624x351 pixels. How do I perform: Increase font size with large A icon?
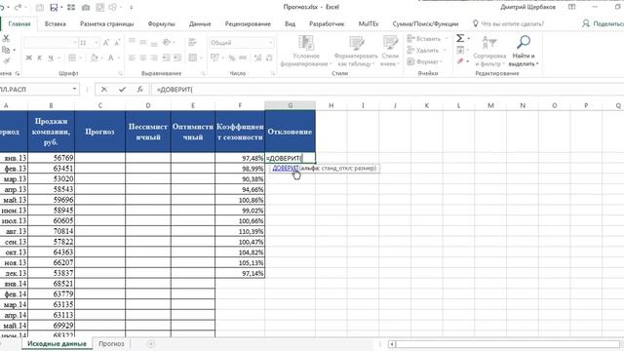pos(106,43)
